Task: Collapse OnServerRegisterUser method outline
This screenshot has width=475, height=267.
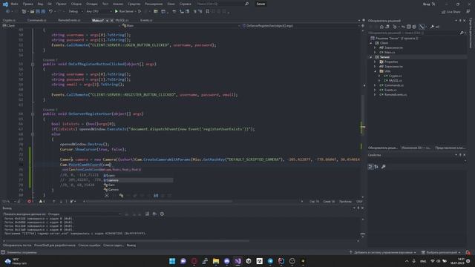Action: coord(33,114)
